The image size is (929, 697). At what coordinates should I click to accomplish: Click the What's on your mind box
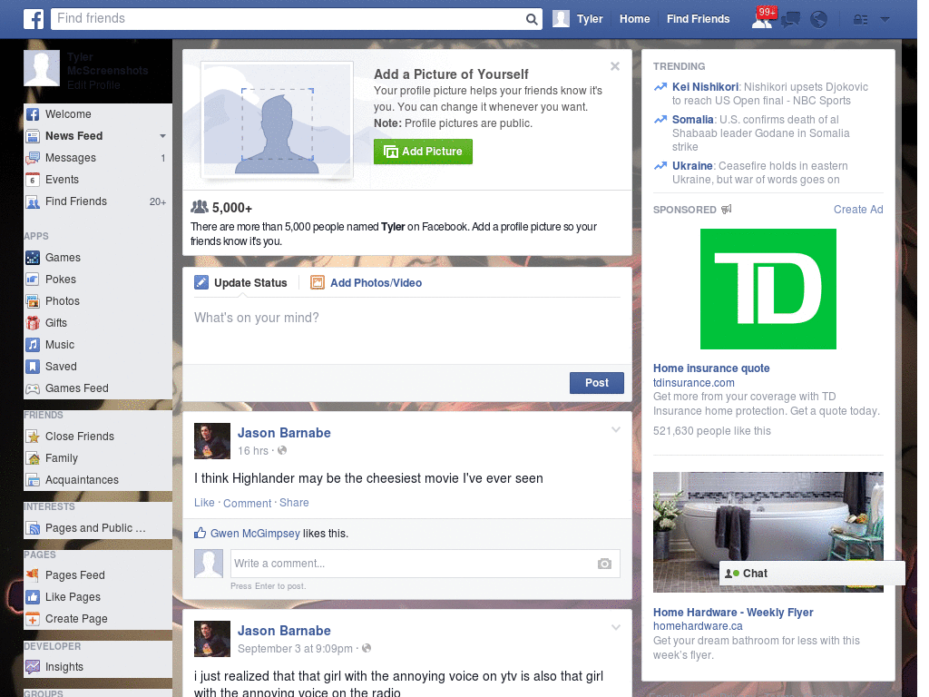click(x=407, y=329)
